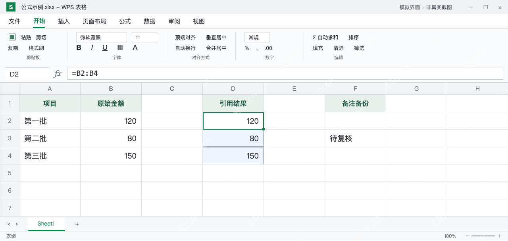
Task: Open the 常规 number format box
Action: pyautogui.click(x=257, y=37)
